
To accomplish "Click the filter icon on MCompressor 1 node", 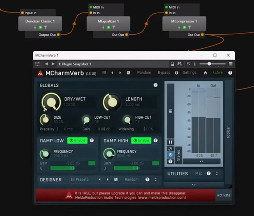I will point(189,27).
